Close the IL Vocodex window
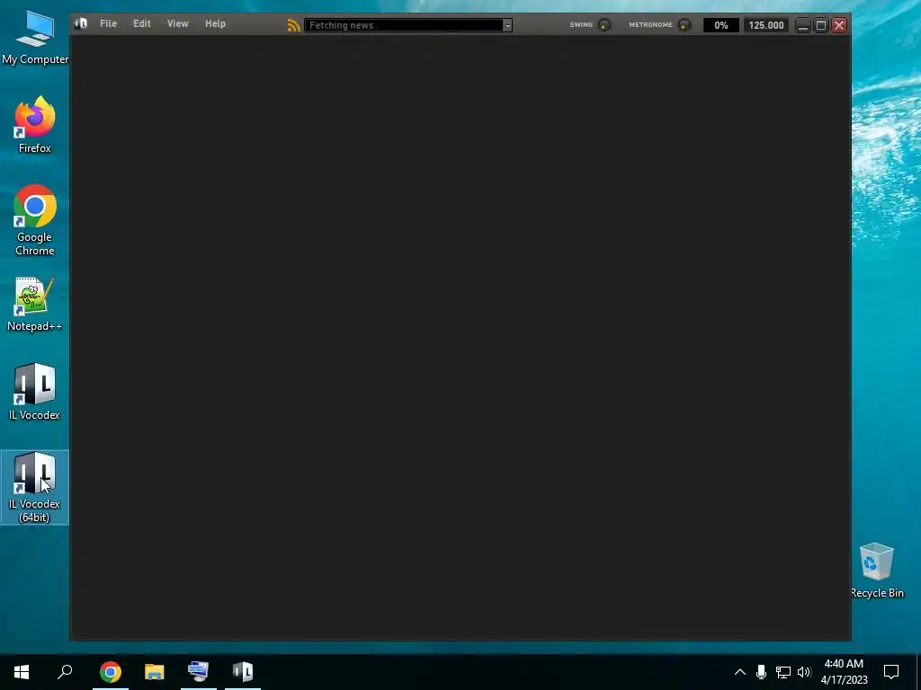This screenshot has height=690, width=921. (x=839, y=25)
